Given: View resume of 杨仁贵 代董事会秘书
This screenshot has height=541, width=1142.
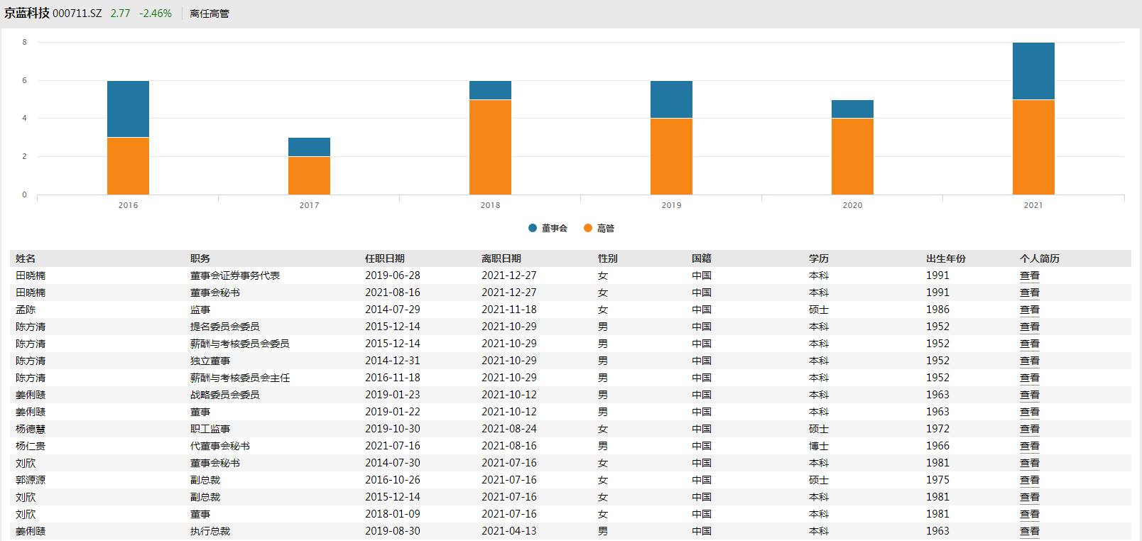Looking at the screenshot, I should click(1030, 446).
